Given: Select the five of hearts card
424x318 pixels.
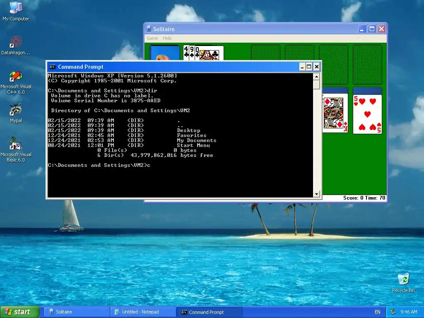Looking at the screenshot, I should 367,114.
